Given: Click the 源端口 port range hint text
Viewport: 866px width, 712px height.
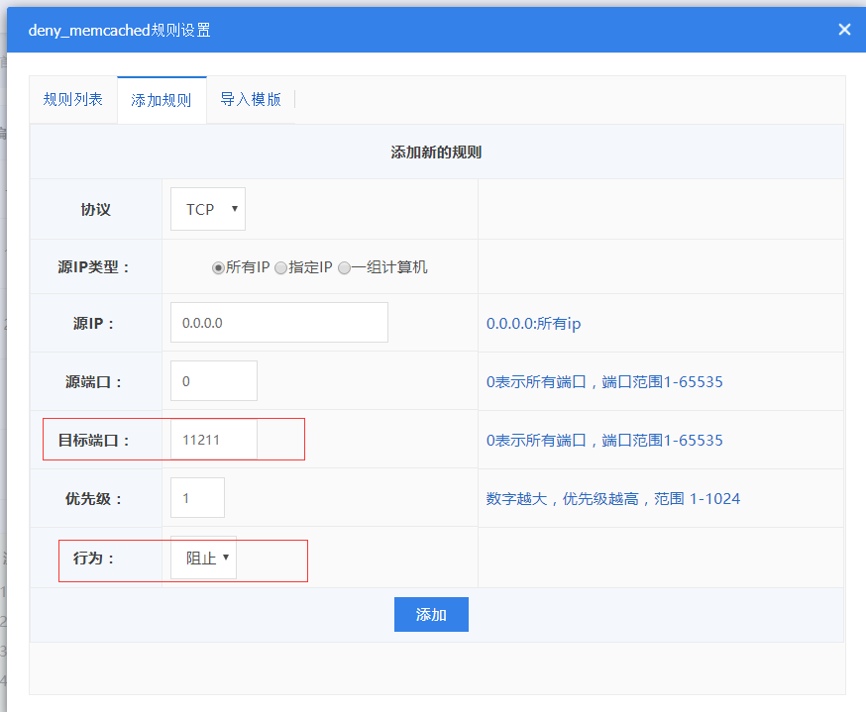Looking at the screenshot, I should (x=604, y=382).
